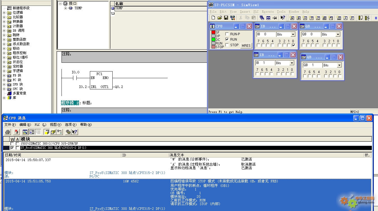Toggle bit 7 checkbox of IB 0
Image resolution: width=378 pixels, height=211 pixels.
coord(259,45)
